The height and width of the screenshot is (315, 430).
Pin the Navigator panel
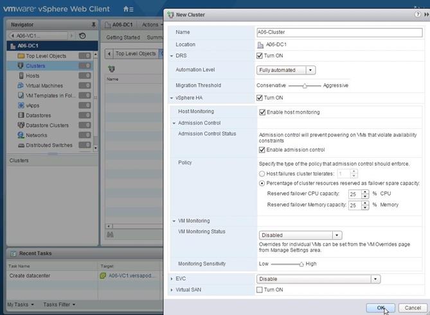[93, 24]
